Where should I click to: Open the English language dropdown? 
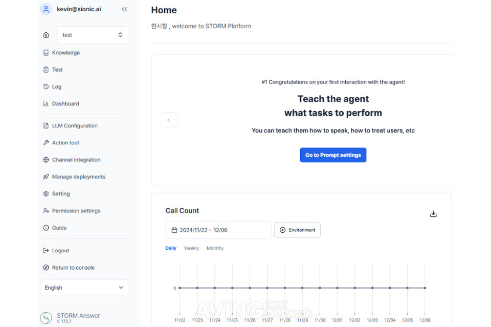pyautogui.click(x=84, y=288)
